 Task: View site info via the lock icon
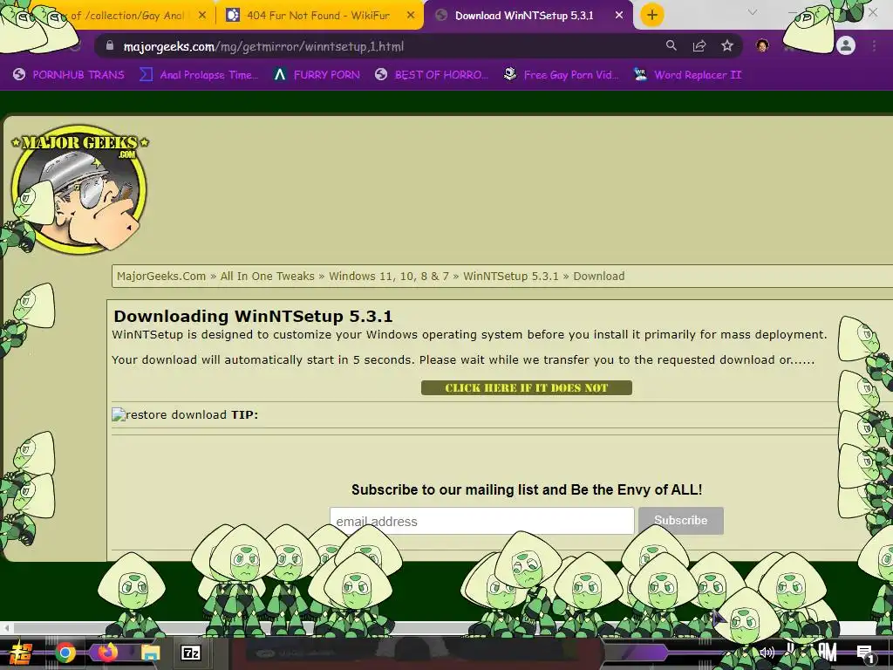(x=111, y=46)
